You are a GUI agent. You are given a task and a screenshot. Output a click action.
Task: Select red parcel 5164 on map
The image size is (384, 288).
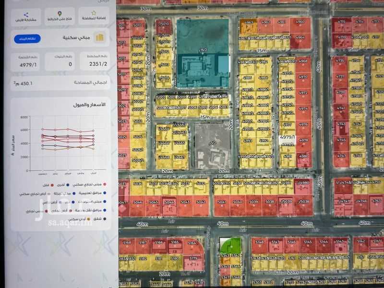point(193,246)
